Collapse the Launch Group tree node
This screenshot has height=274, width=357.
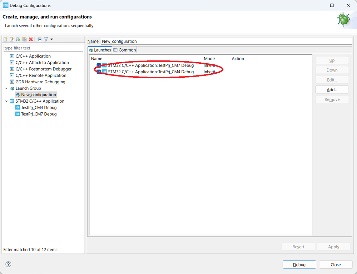pyautogui.click(x=6, y=88)
